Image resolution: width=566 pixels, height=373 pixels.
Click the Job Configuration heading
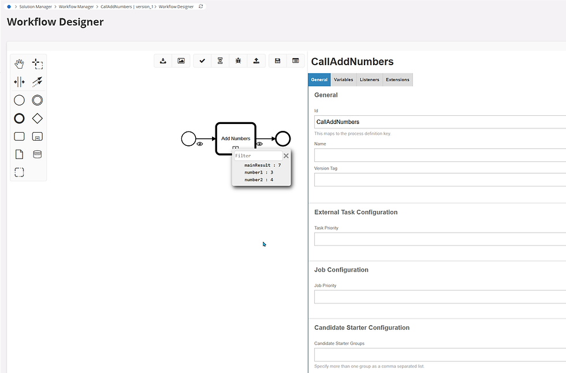click(x=341, y=270)
